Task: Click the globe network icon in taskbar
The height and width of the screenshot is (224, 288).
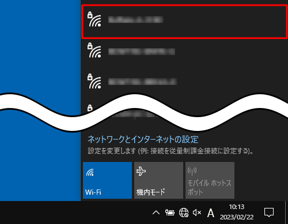Action: [x=184, y=213]
